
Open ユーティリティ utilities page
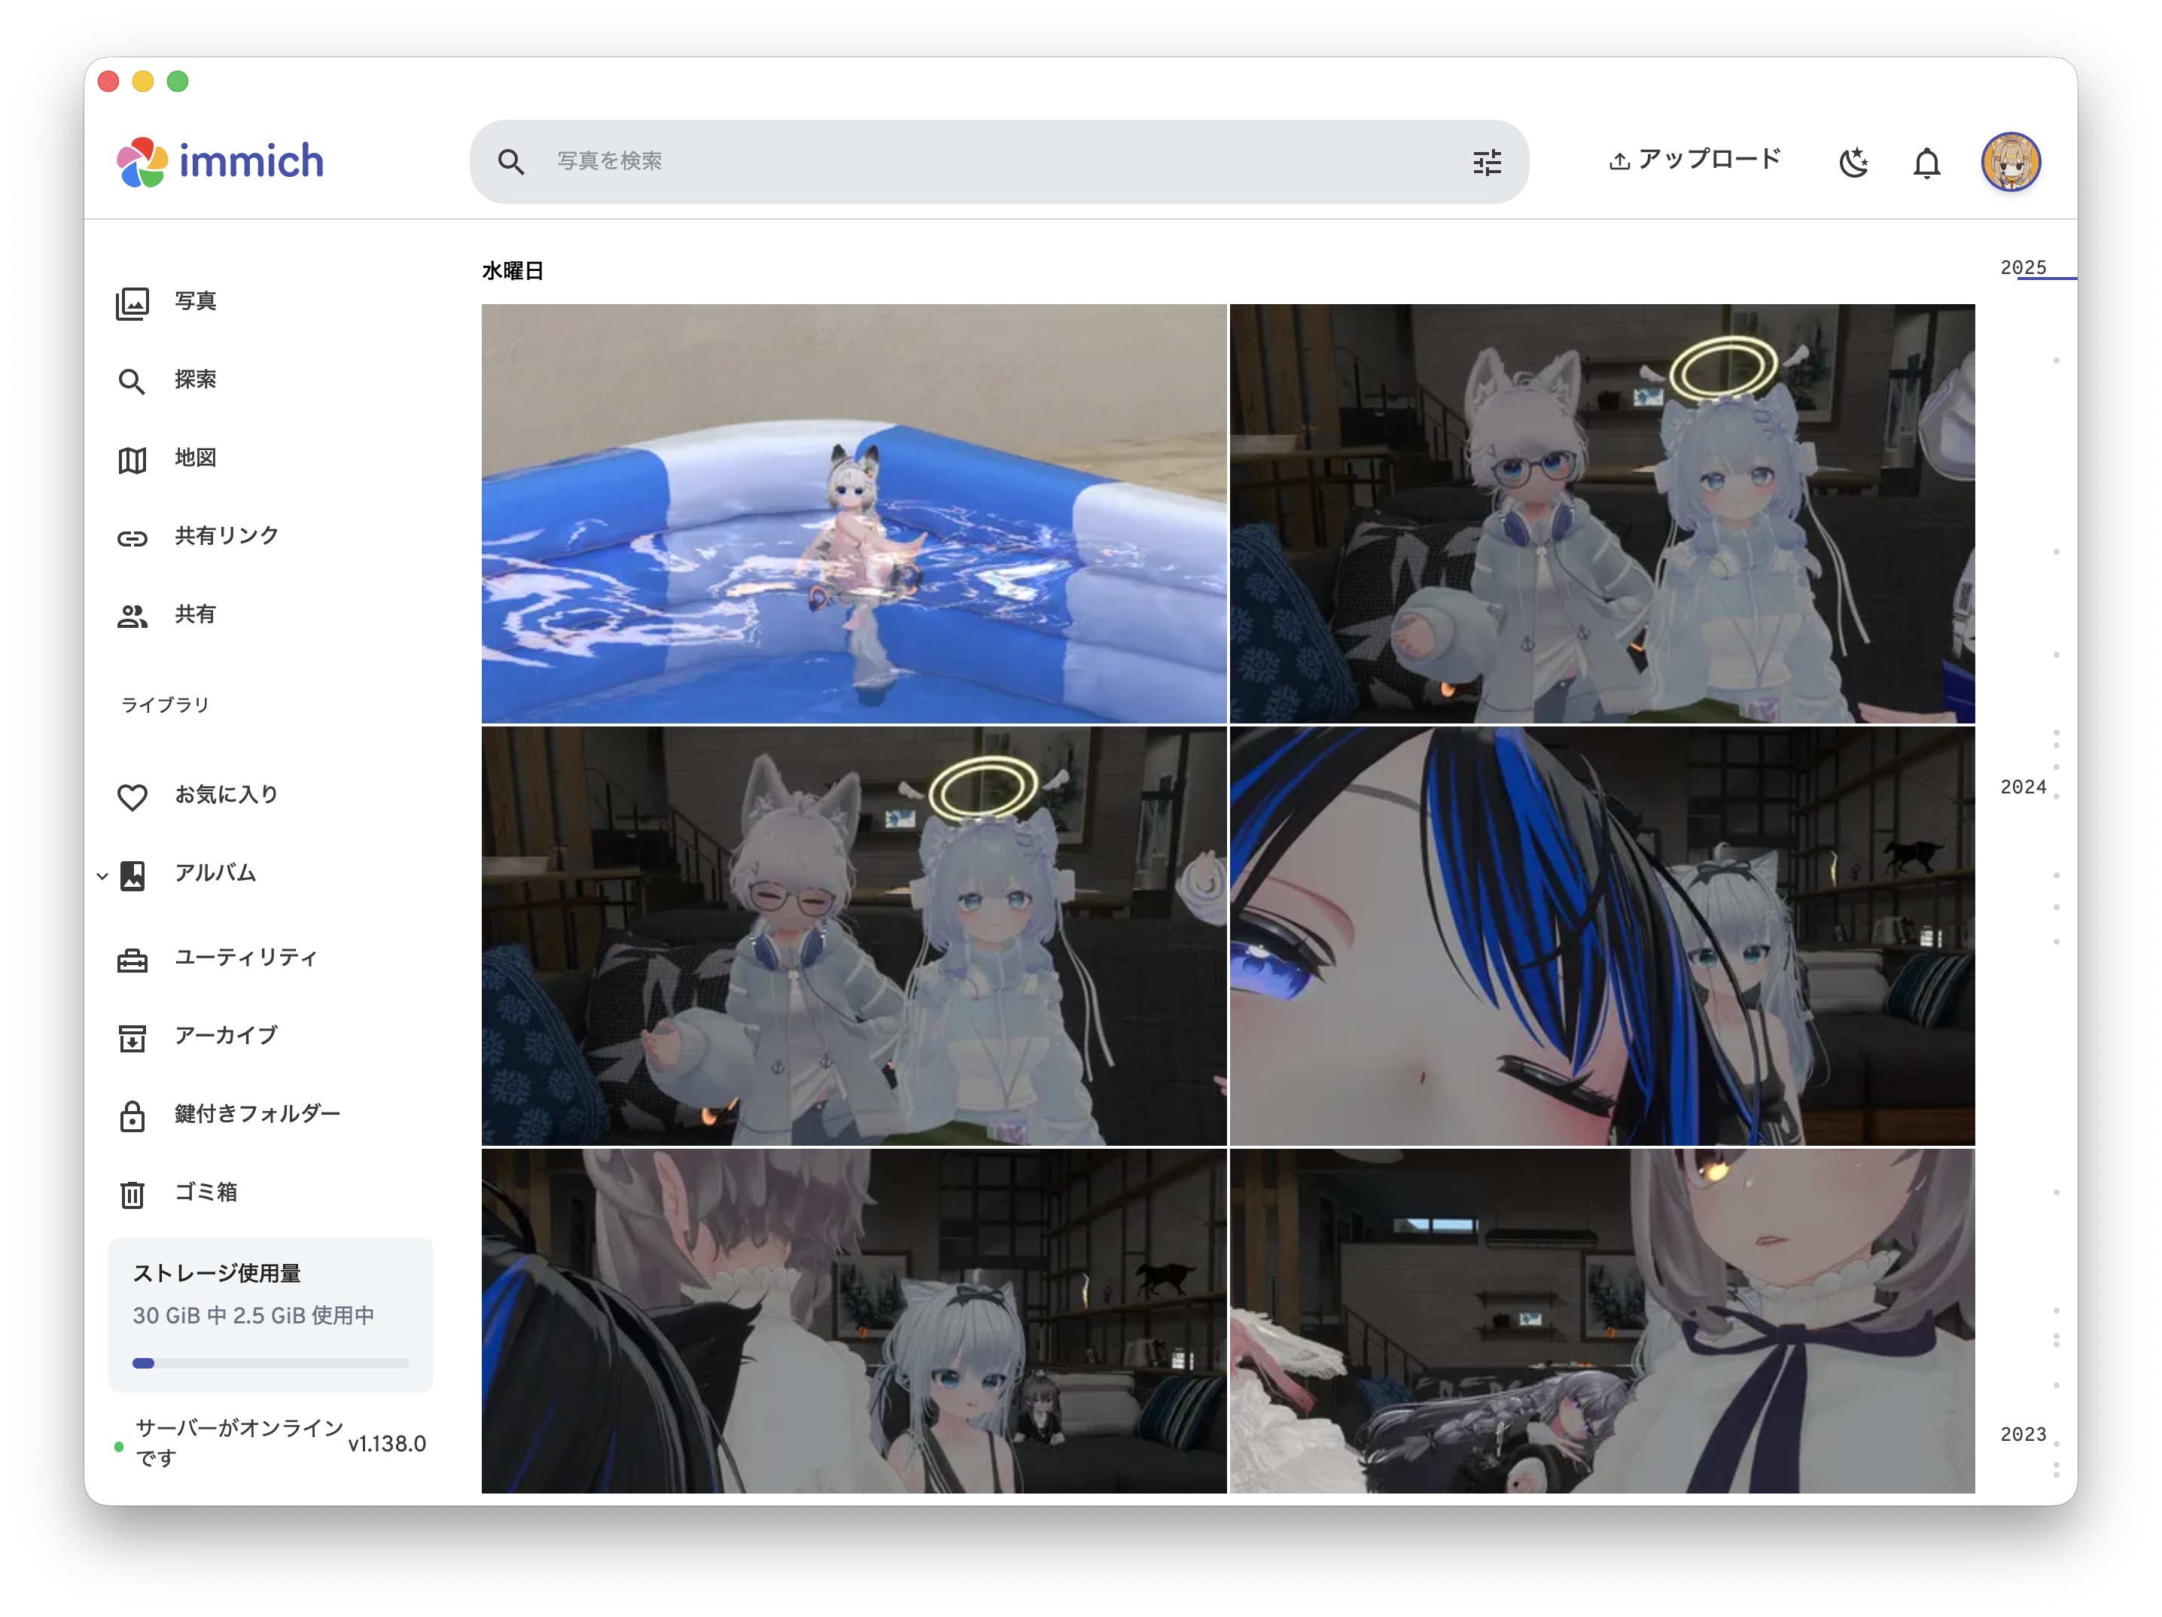click(x=245, y=957)
